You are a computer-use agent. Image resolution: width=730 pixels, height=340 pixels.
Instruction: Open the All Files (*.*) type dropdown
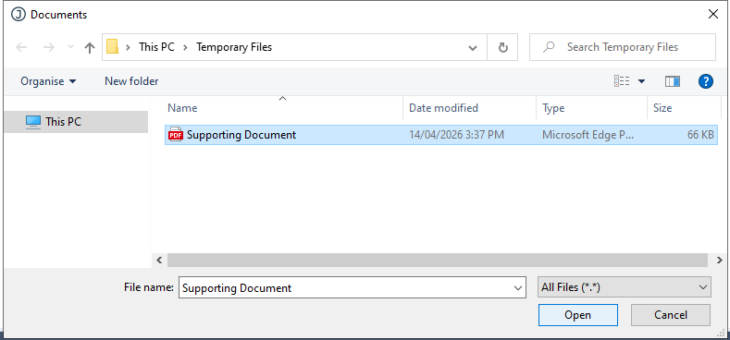point(624,287)
